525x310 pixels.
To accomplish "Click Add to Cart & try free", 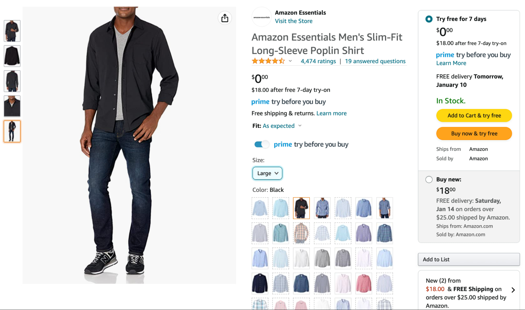I will click(474, 115).
